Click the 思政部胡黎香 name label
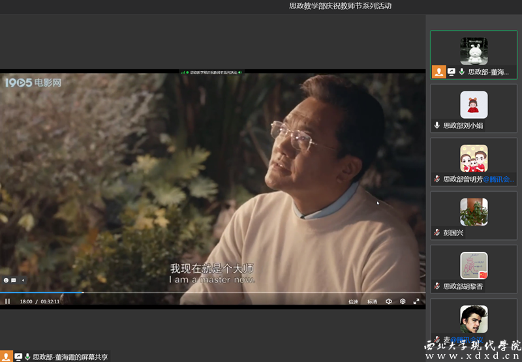Viewport: 522px width, 362px height. tap(463, 286)
